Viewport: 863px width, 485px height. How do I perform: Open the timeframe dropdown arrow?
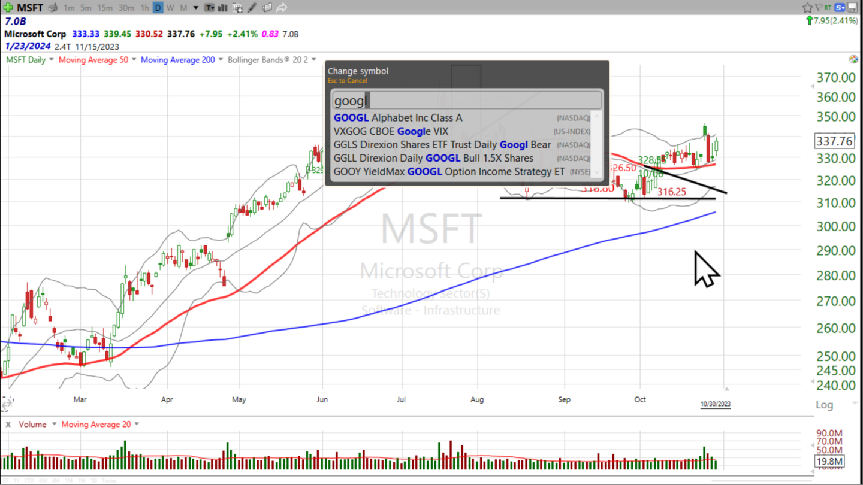pos(195,8)
